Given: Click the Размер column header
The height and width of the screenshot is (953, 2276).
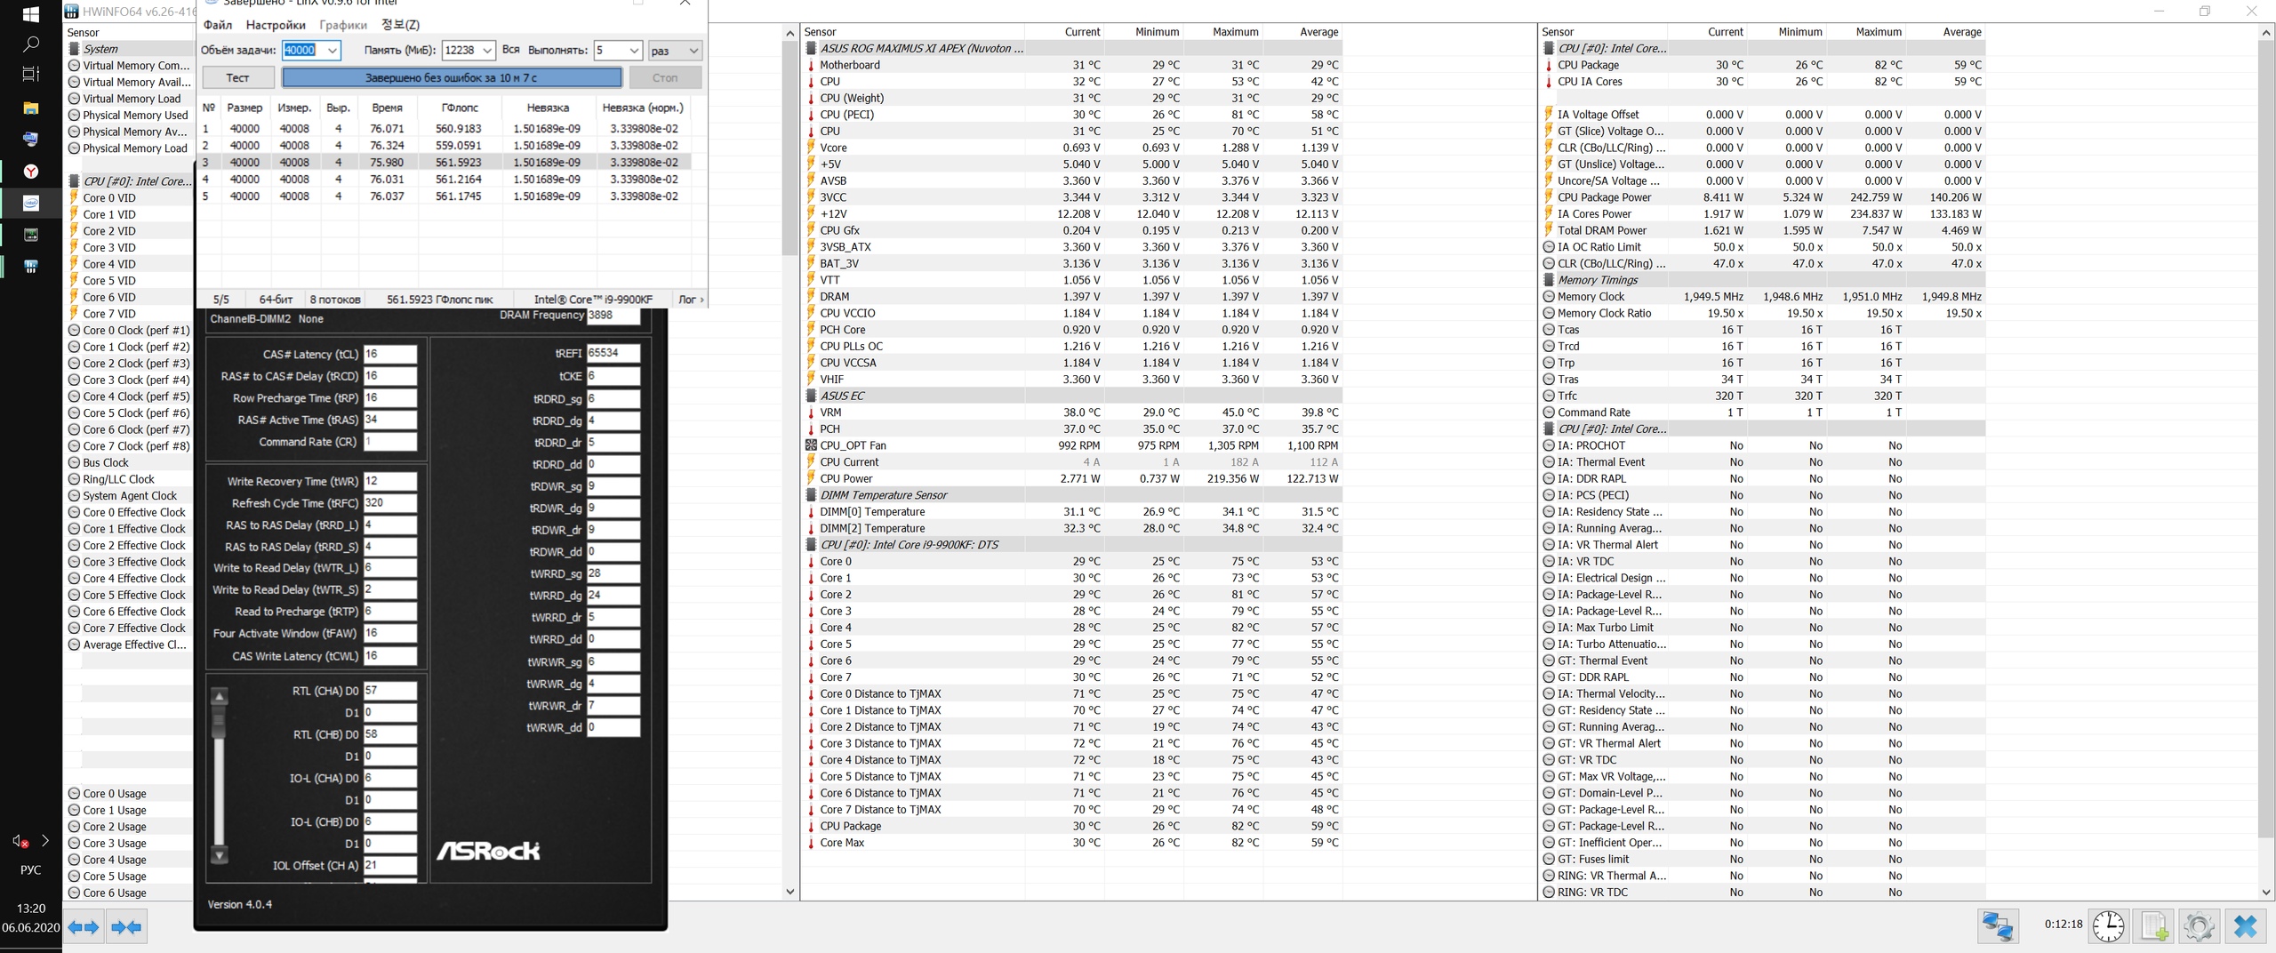Looking at the screenshot, I should [244, 108].
